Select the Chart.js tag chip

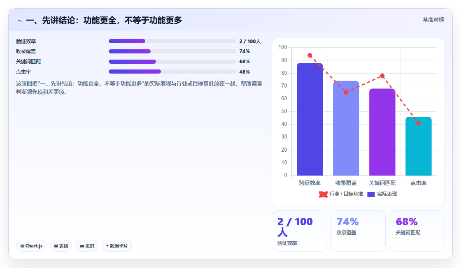[31, 246]
